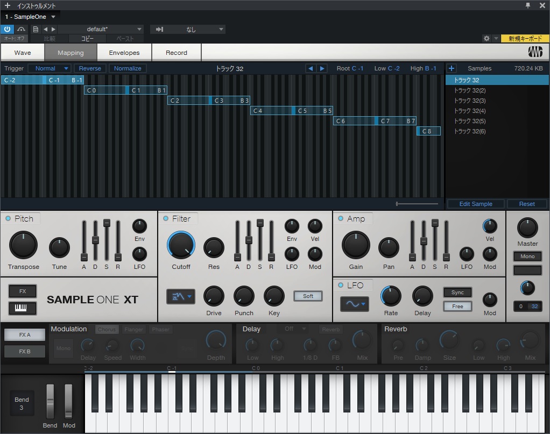Open the default* preset dropdown
Screen dimensions: 550x434
[x=101, y=29]
